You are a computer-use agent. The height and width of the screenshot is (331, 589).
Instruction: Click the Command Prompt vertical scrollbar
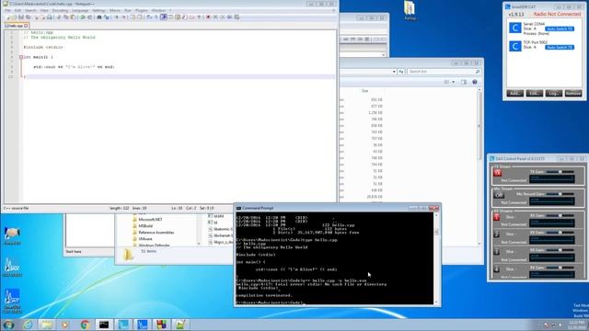(x=436, y=258)
